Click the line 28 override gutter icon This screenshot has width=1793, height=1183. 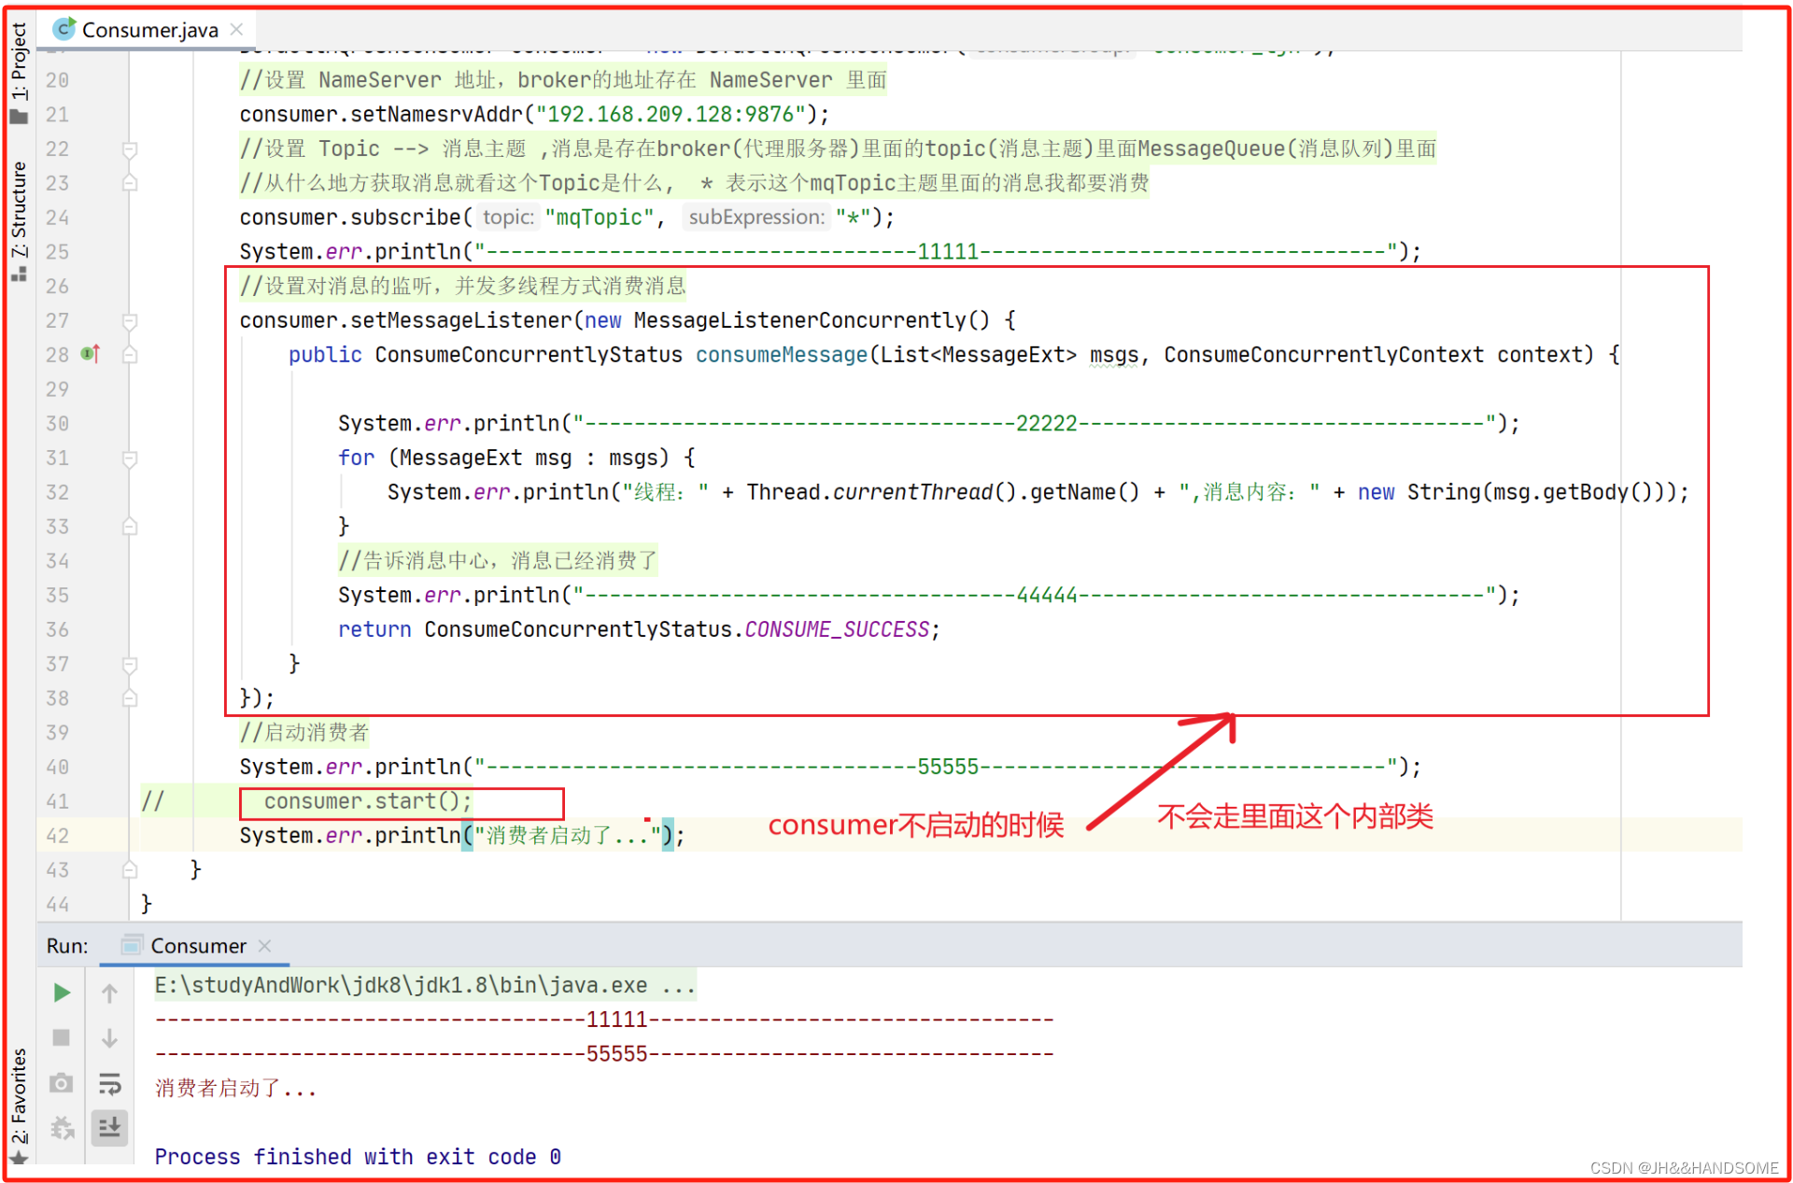click(x=90, y=354)
